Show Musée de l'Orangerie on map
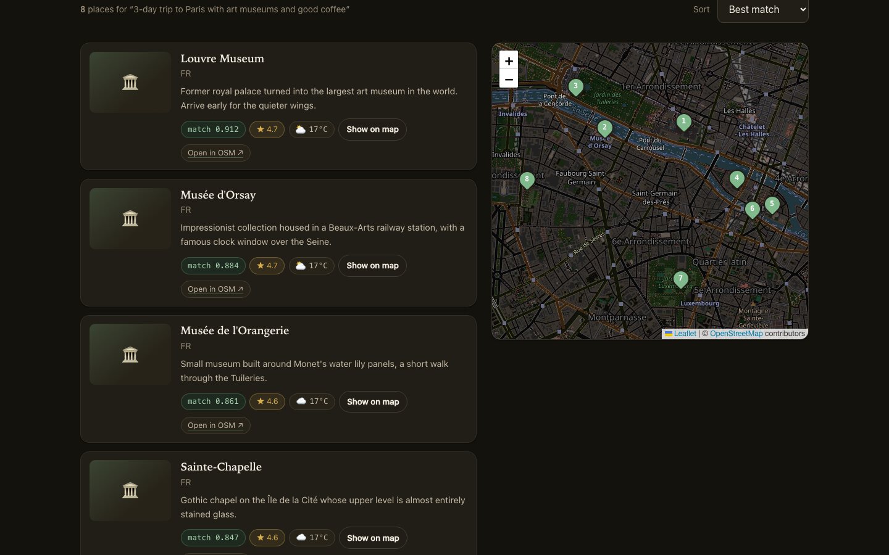 [373, 402]
